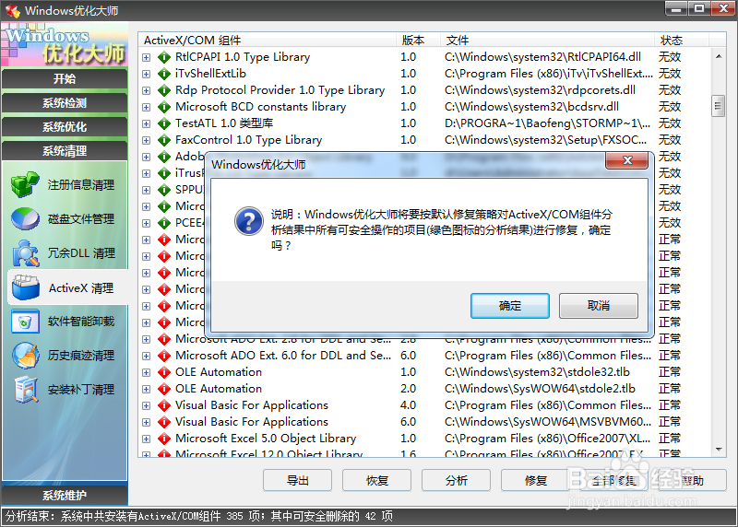
Task: Click green icon of Rdp Protocol Provider row
Action: point(164,90)
